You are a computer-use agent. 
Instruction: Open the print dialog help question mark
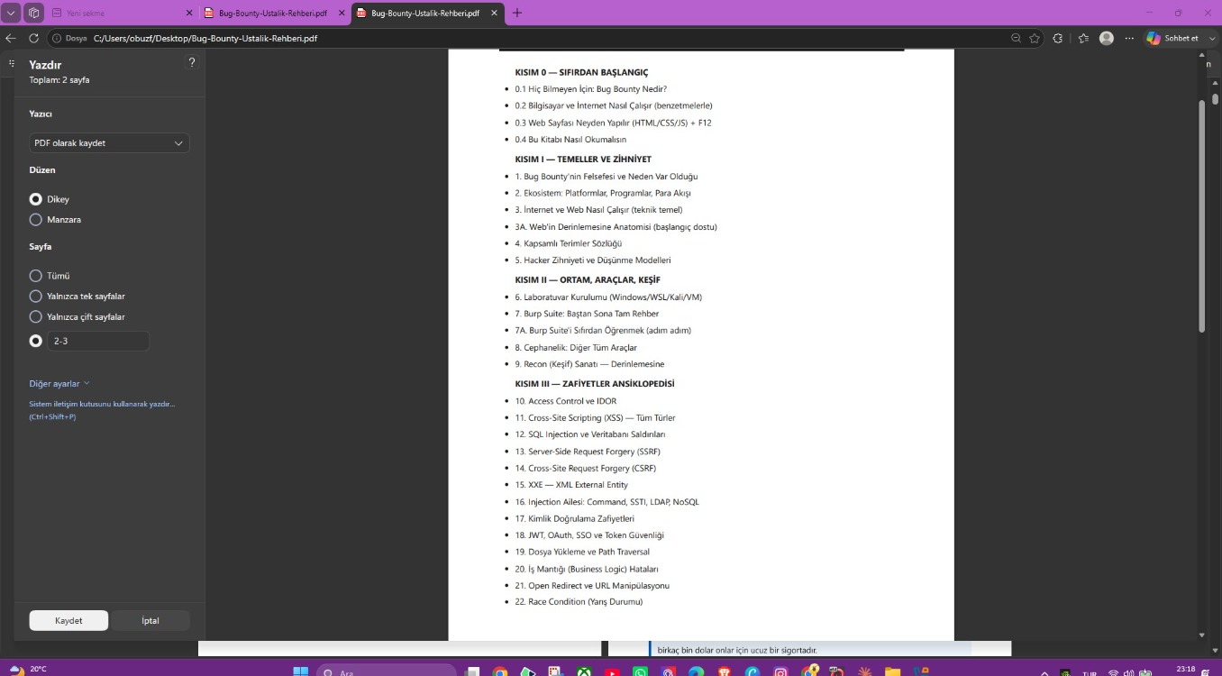[x=191, y=62]
